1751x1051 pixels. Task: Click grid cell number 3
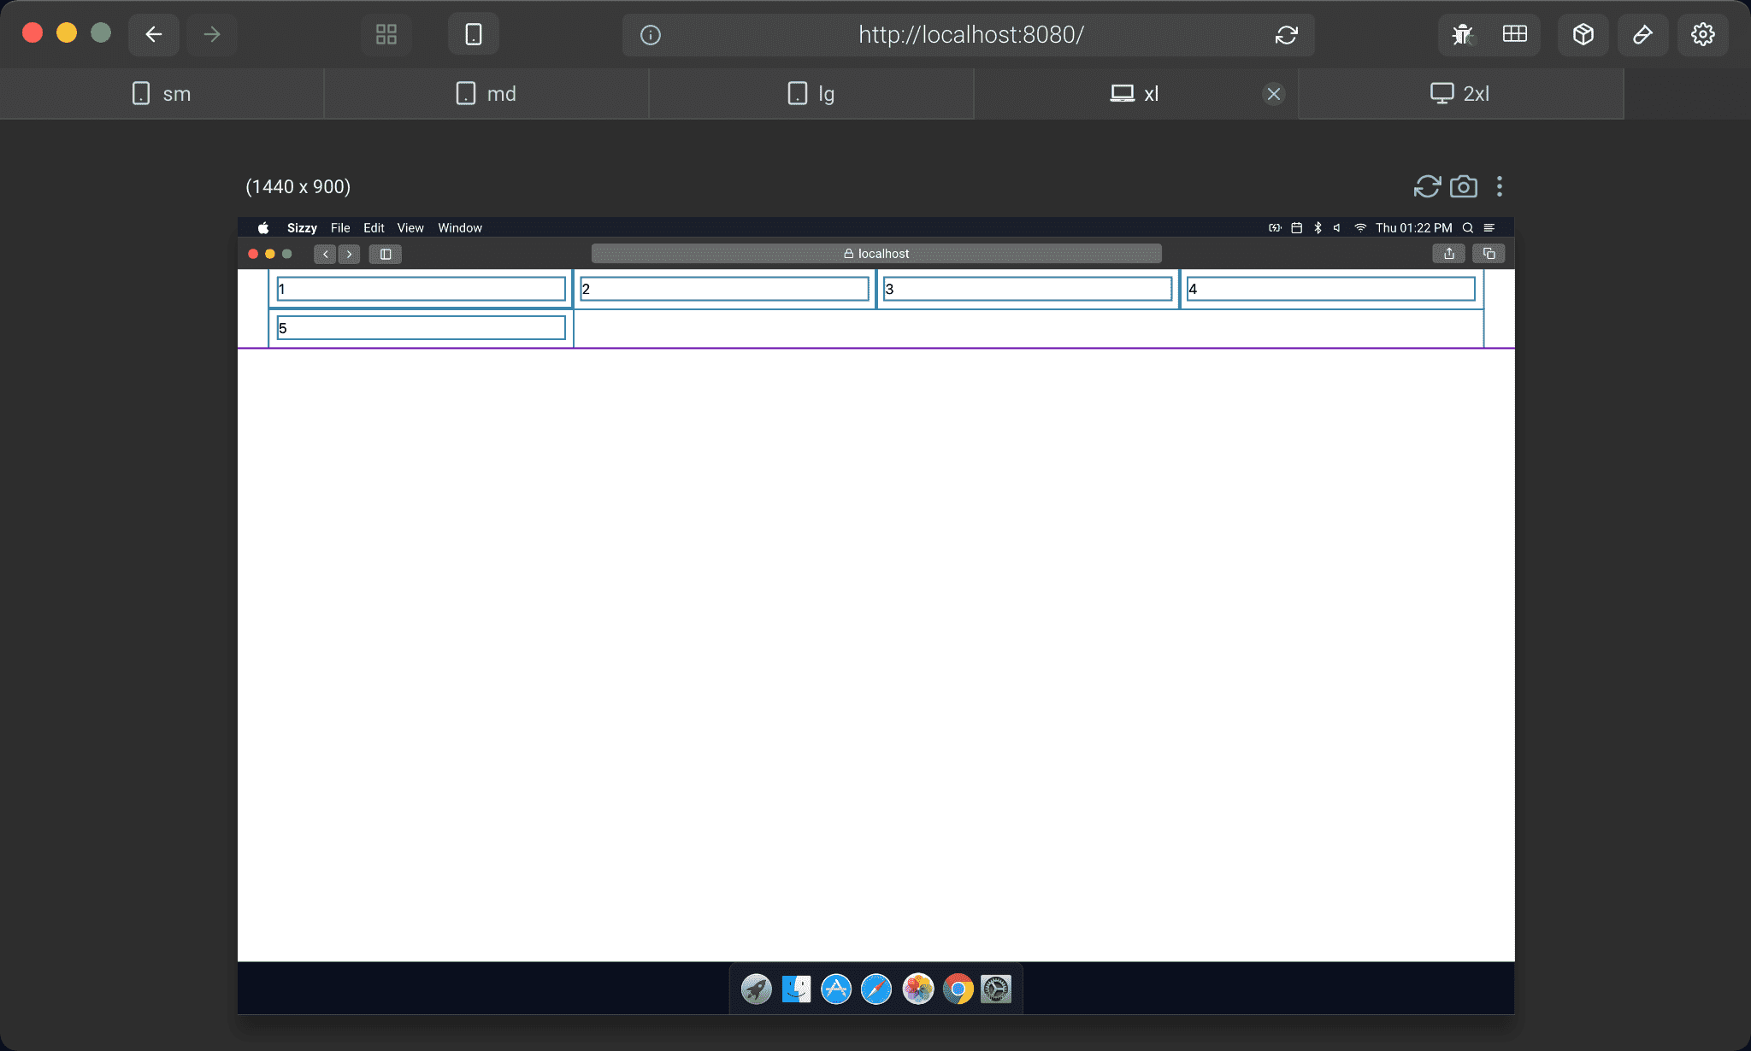1027,289
